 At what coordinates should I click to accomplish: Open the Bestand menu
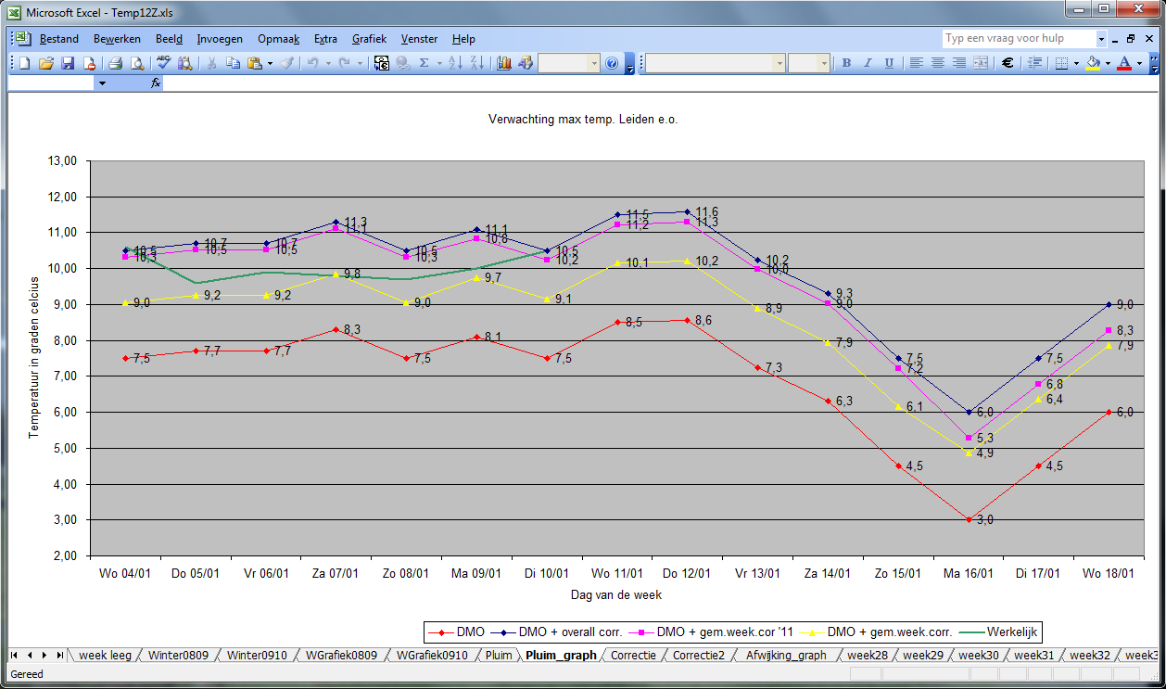(x=58, y=39)
